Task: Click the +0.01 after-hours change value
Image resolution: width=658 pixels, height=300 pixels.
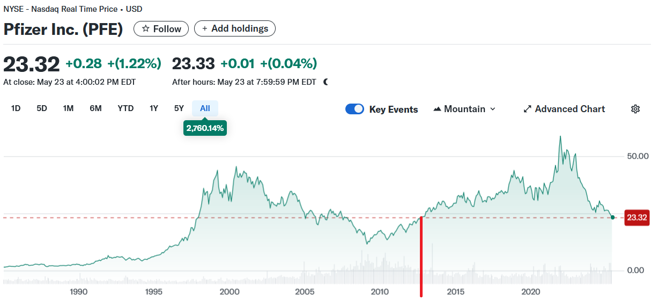Action: point(238,64)
